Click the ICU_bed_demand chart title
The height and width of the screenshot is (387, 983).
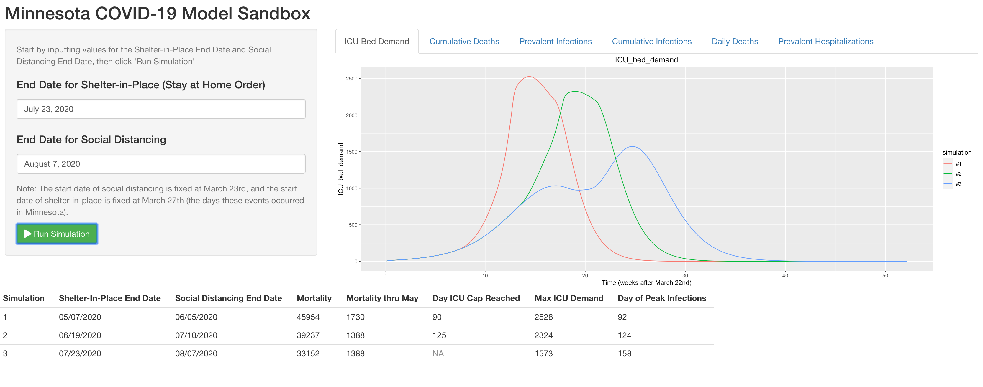(646, 60)
